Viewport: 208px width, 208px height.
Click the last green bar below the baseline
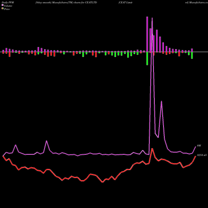192,55
